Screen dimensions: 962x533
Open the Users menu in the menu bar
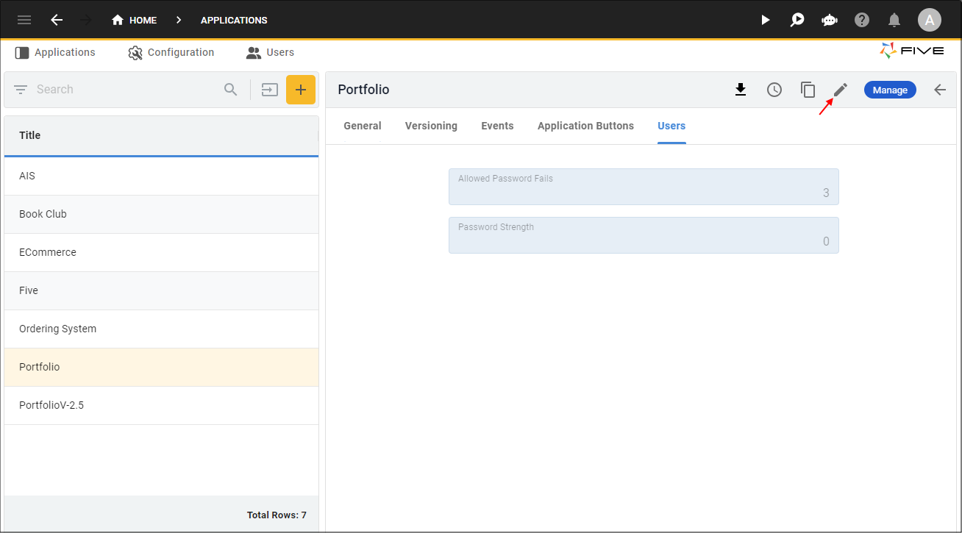(x=270, y=52)
